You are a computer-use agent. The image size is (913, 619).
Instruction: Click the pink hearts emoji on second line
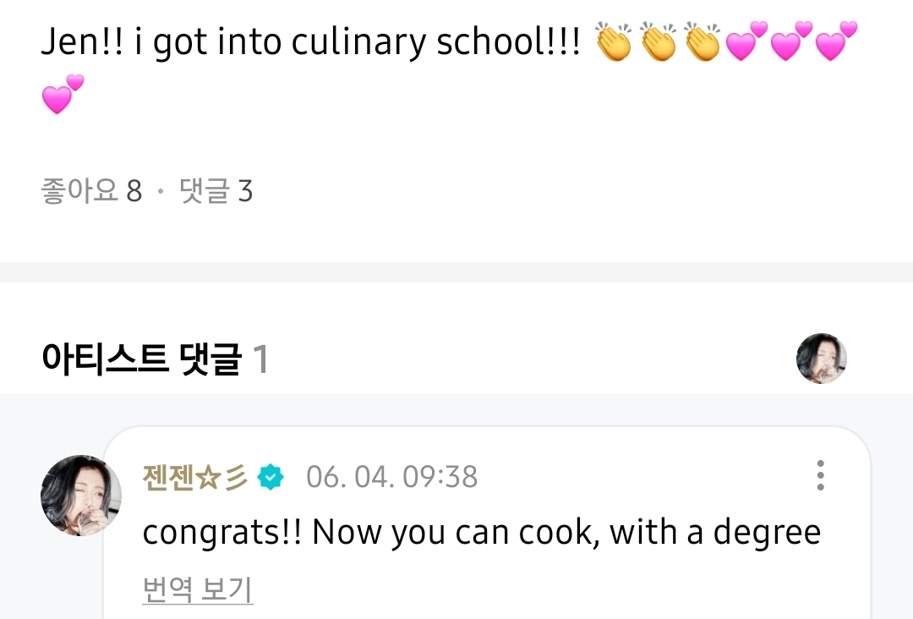(x=63, y=94)
